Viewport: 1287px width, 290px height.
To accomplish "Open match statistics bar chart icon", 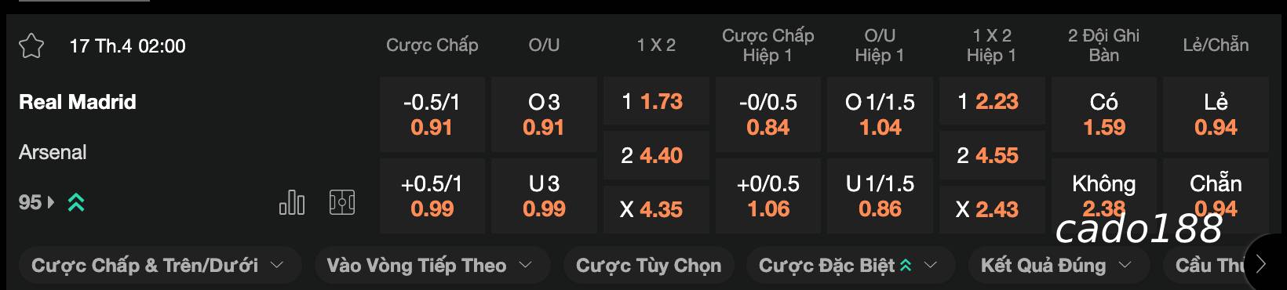I will [x=292, y=203].
